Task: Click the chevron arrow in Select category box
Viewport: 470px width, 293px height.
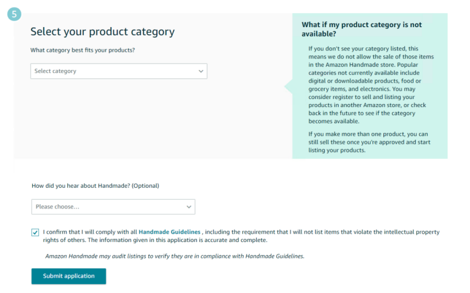Action: [x=200, y=71]
